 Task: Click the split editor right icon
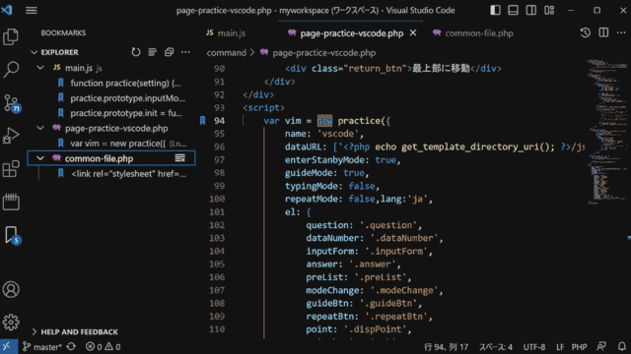pos(603,32)
